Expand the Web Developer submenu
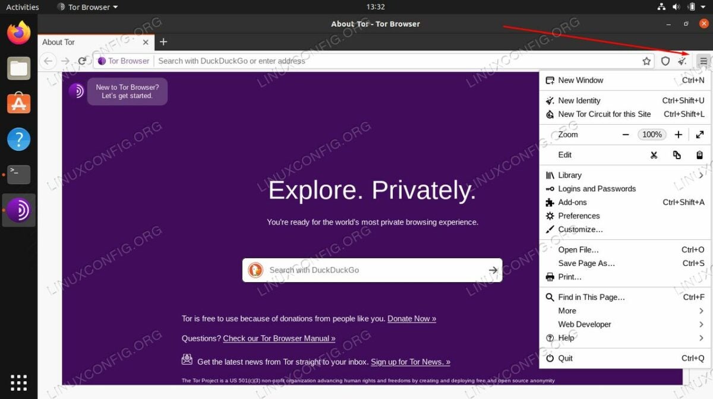The width and height of the screenshot is (713, 399). [x=625, y=325]
